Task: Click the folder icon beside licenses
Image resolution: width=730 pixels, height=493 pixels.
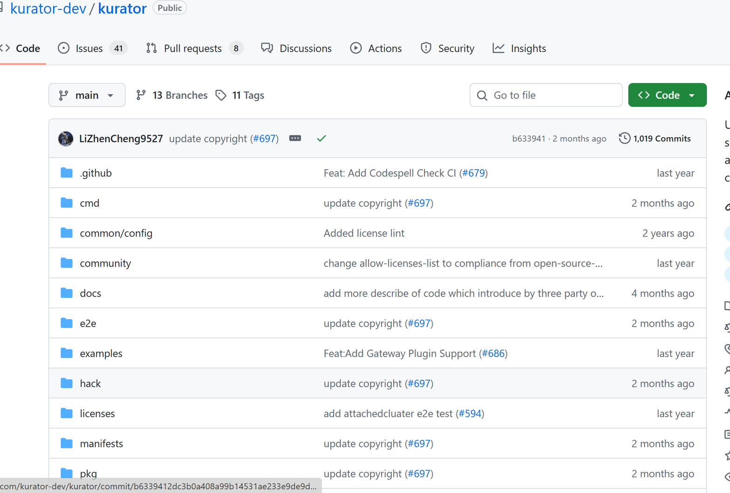Action: tap(67, 413)
